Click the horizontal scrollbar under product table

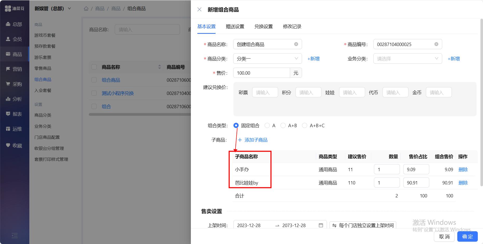(x=140, y=114)
